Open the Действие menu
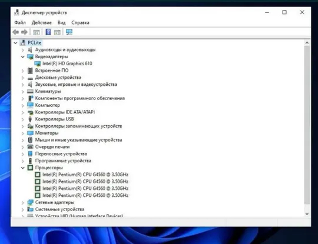The height and width of the screenshot is (244, 318). tap(41, 22)
